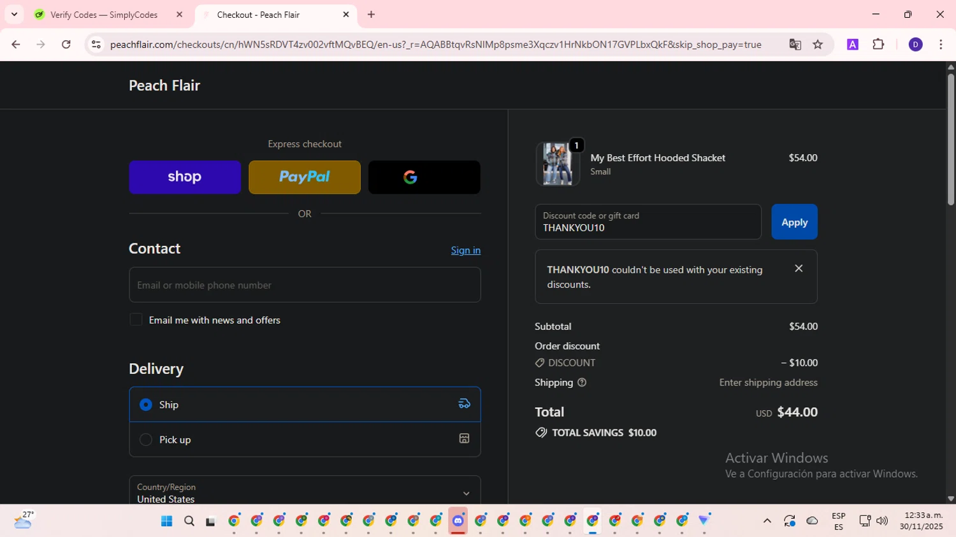Click the '– $10.00' discount amount
956x537 pixels.
[799, 363]
